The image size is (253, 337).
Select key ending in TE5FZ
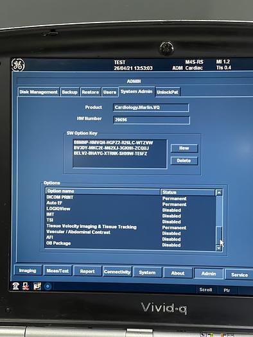[x=110, y=153]
